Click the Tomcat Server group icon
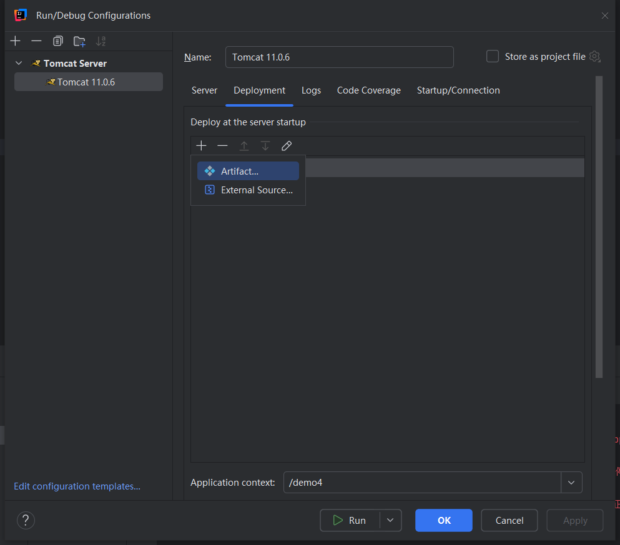This screenshot has height=545, width=620. [36, 63]
